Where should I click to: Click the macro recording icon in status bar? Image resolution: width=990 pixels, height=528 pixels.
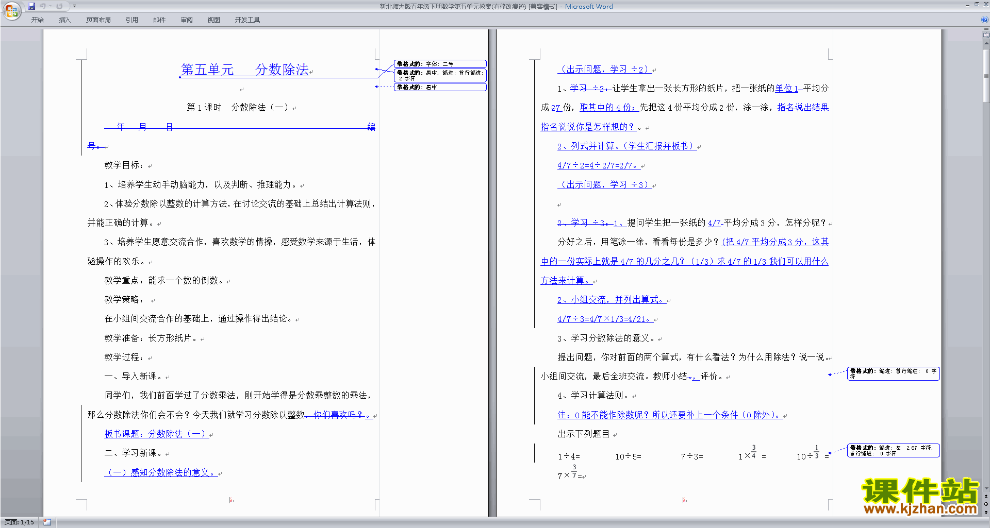[47, 522]
